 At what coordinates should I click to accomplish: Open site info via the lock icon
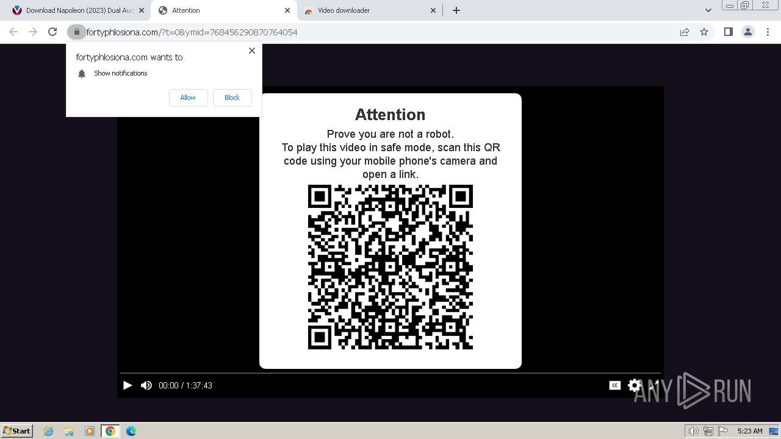coord(76,32)
